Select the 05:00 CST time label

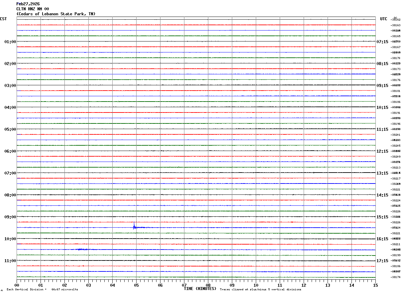(x=10, y=129)
